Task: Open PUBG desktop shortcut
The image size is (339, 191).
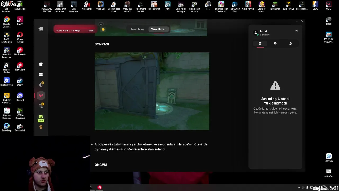Action: 329,21
